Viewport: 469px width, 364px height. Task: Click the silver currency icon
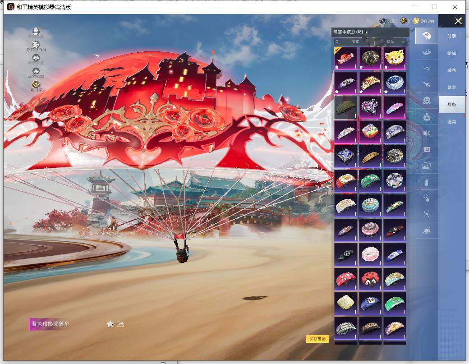(x=382, y=21)
